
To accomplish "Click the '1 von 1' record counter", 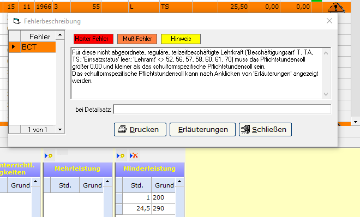I will [x=38, y=130].
